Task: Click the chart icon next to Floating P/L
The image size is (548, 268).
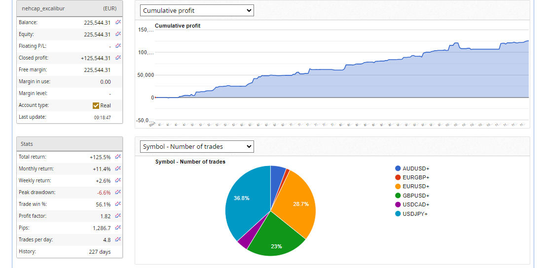Action: pyautogui.click(x=118, y=46)
